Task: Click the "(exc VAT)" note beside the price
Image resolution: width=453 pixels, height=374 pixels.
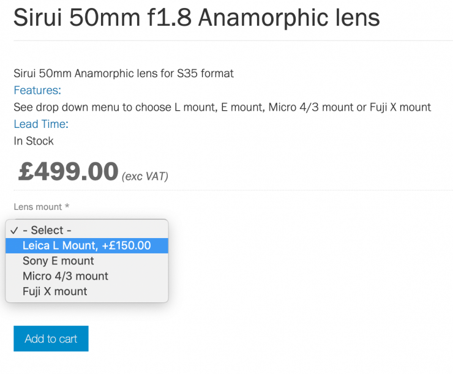Action: coord(145,177)
